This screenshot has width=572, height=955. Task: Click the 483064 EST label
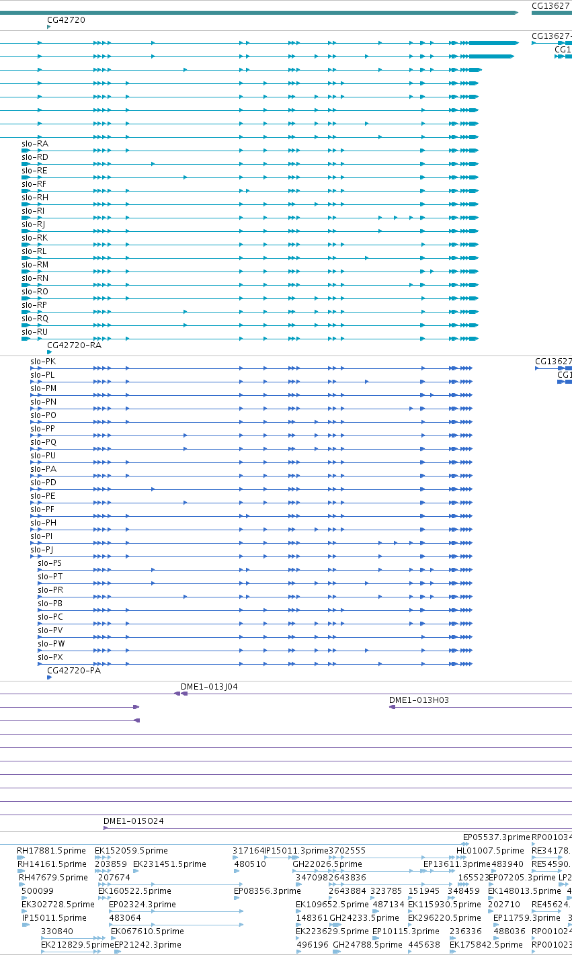125,918
